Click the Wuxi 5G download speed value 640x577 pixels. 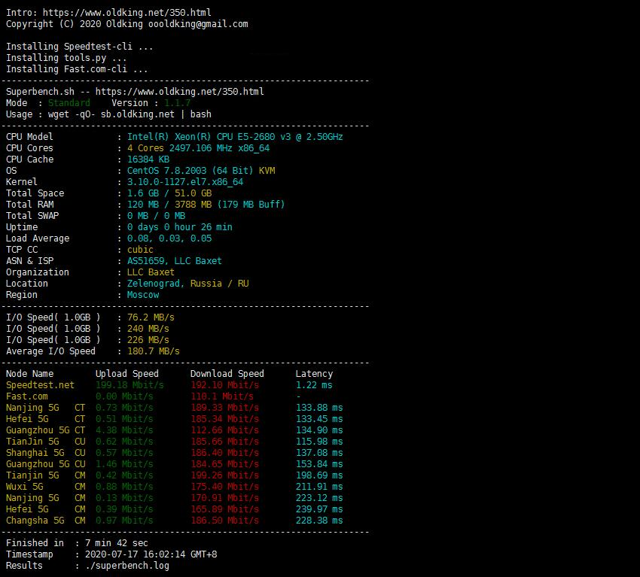[x=224, y=487]
